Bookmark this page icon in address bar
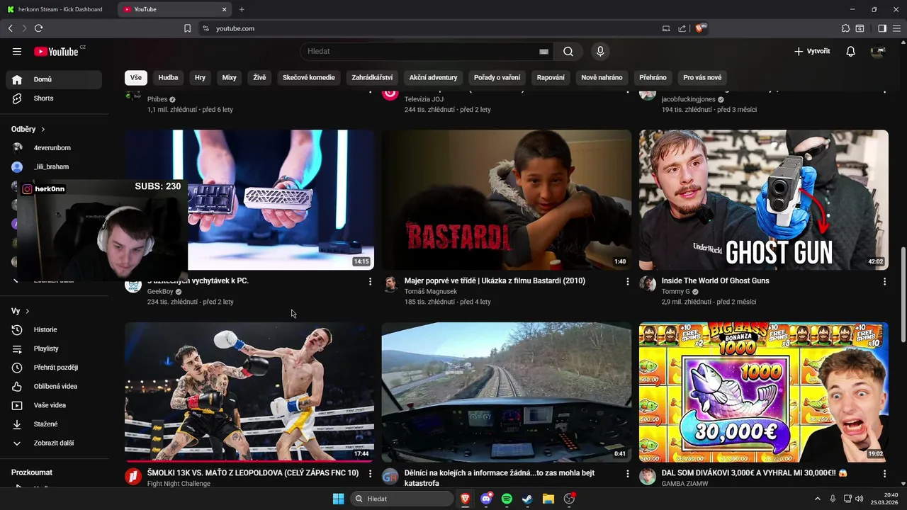 [x=187, y=28]
